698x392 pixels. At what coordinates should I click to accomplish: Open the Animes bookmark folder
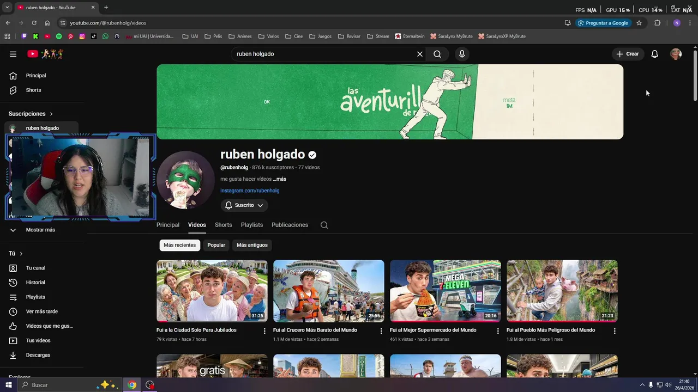pyautogui.click(x=240, y=36)
